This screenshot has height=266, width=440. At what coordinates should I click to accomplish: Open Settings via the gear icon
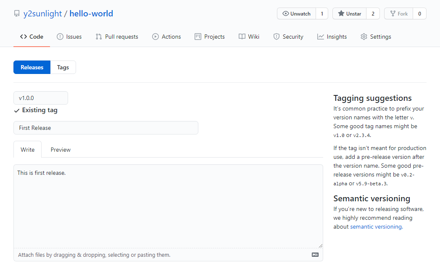[x=364, y=37]
